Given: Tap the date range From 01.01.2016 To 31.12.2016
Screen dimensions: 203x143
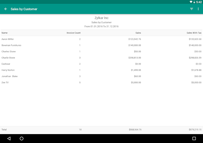Looking at the screenshot, I should click(101, 26).
